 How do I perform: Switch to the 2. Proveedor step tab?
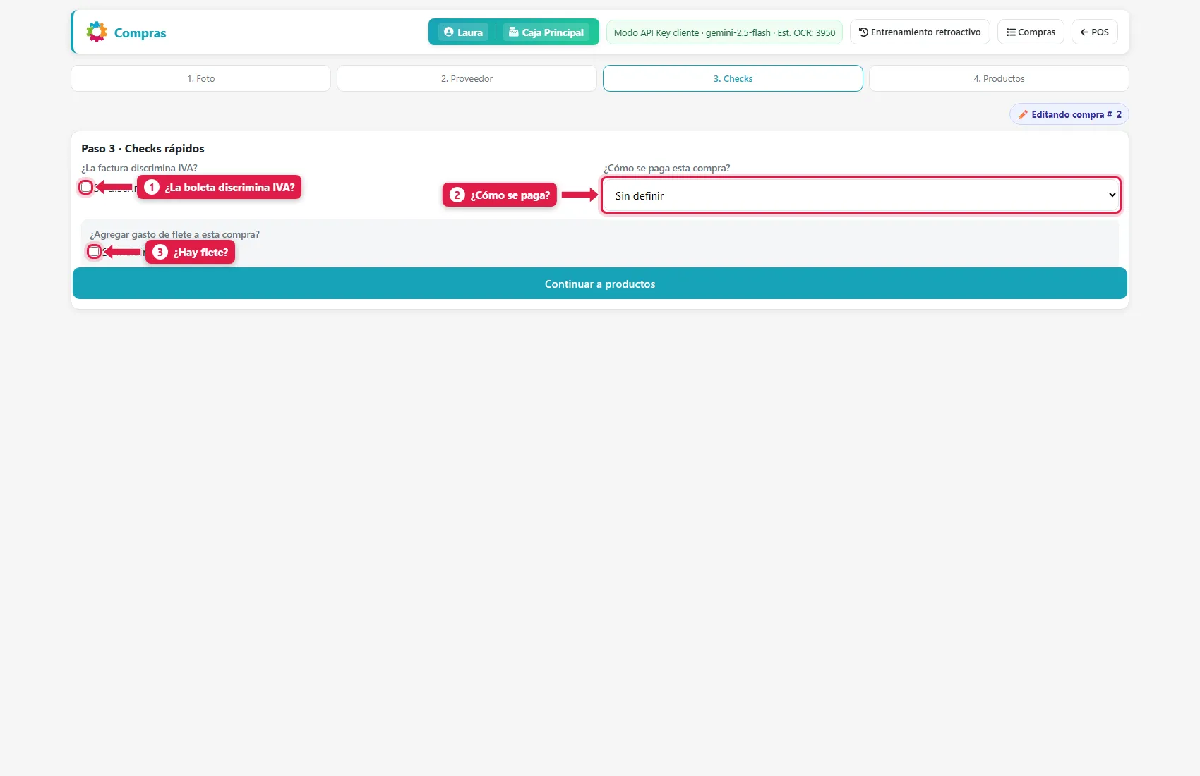(x=467, y=78)
